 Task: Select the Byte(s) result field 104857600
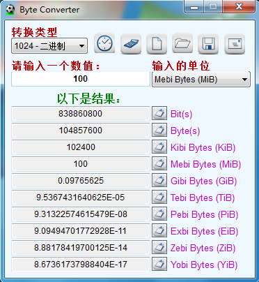coord(81,131)
